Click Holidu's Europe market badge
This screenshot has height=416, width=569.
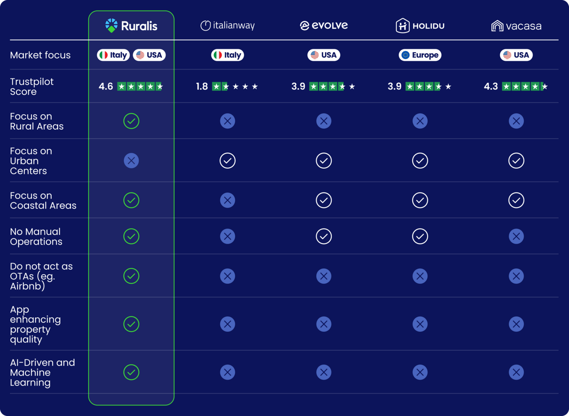[x=420, y=55]
